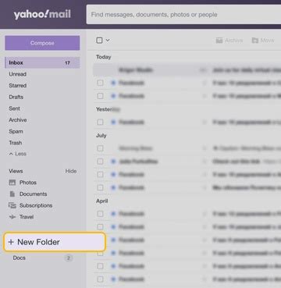This screenshot has height=288, width=281.
Task: Toggle the select-all messages checkbox
Action: click(99, 41)
